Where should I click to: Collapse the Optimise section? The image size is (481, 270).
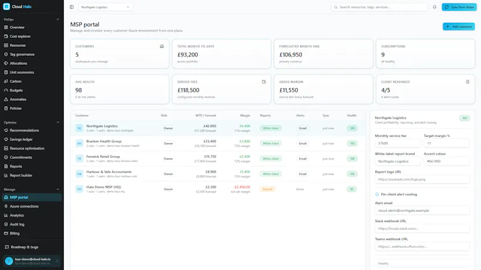click(x=58, y=122)
